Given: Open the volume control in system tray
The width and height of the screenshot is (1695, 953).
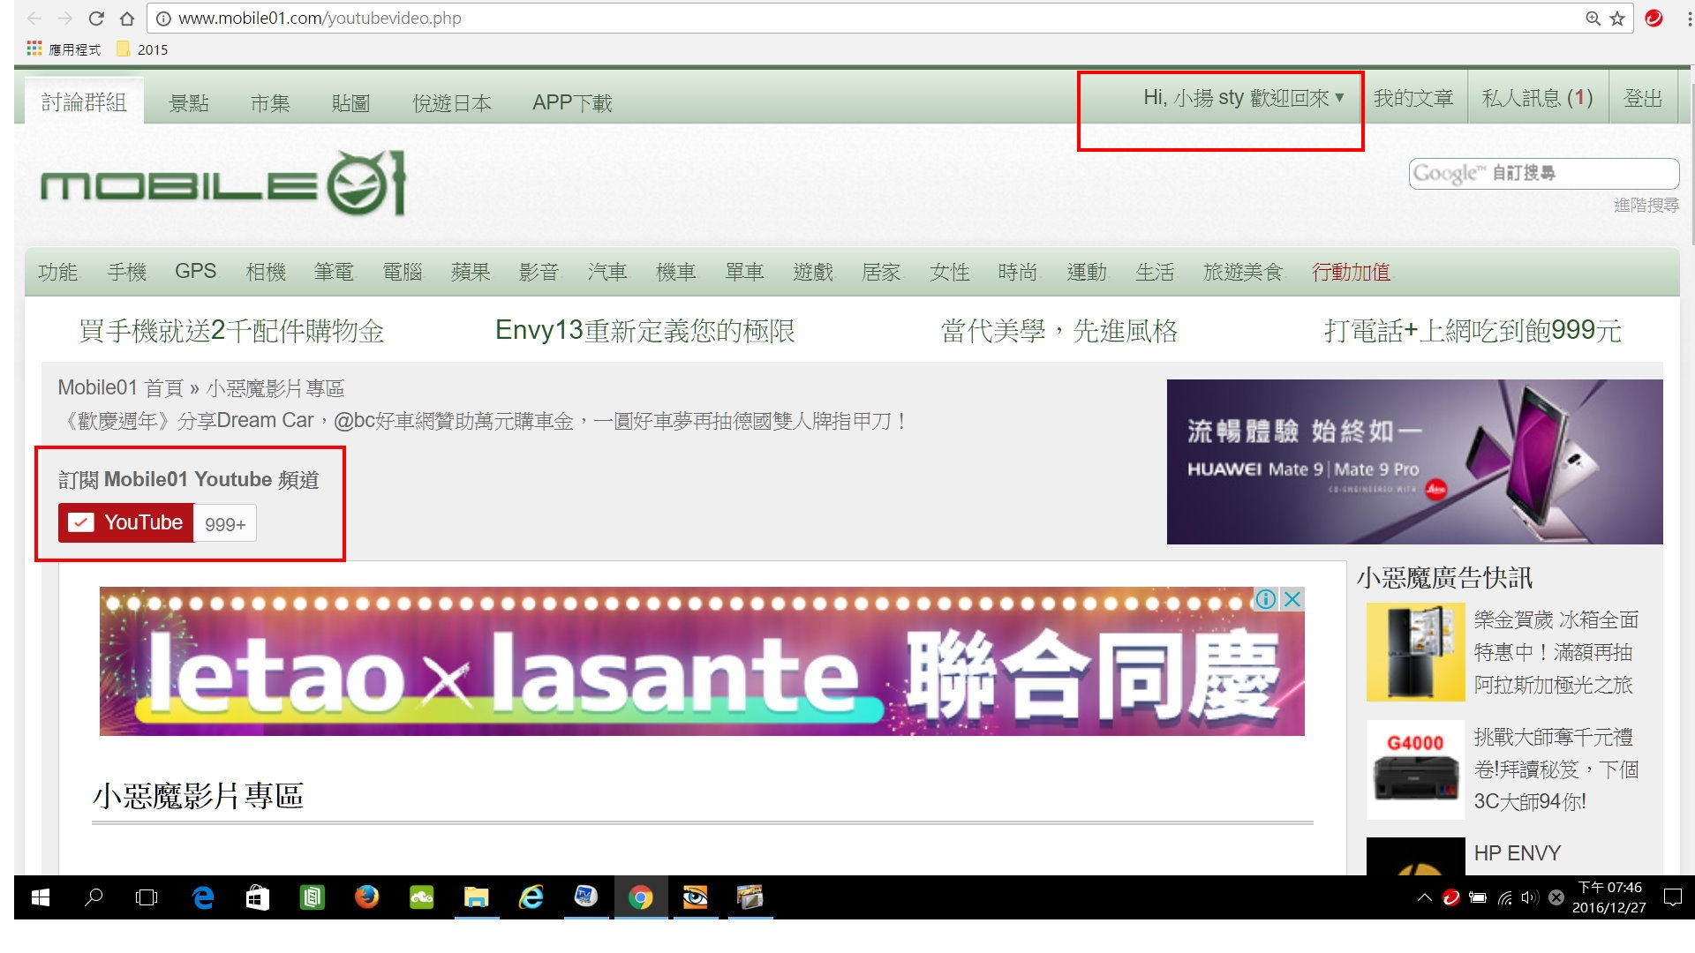Looking at the screenshot, I should pyautogui.click(x=1530, y=897).
